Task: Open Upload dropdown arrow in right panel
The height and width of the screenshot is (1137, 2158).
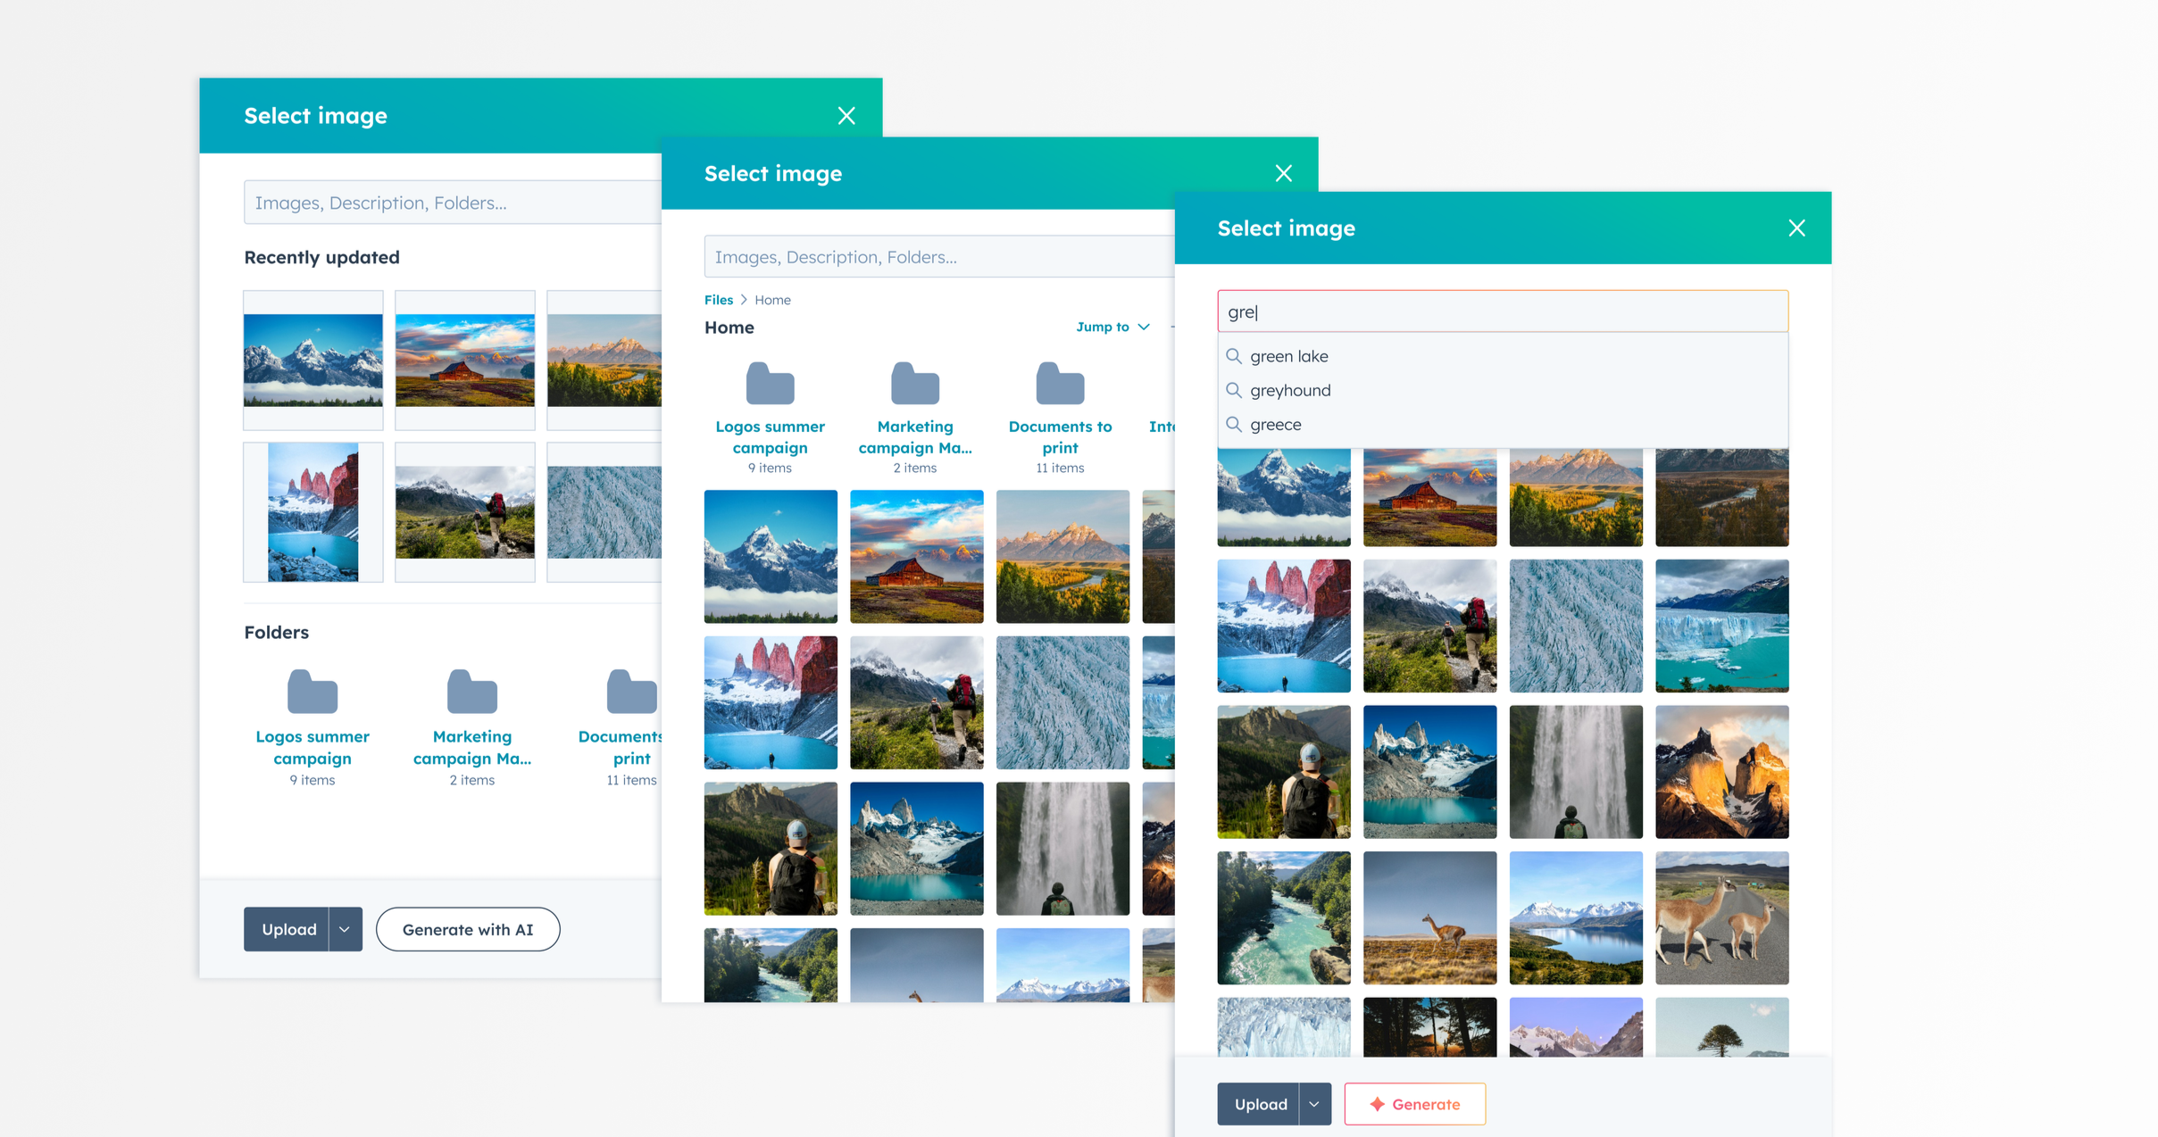Action: coord(1314,1104)
